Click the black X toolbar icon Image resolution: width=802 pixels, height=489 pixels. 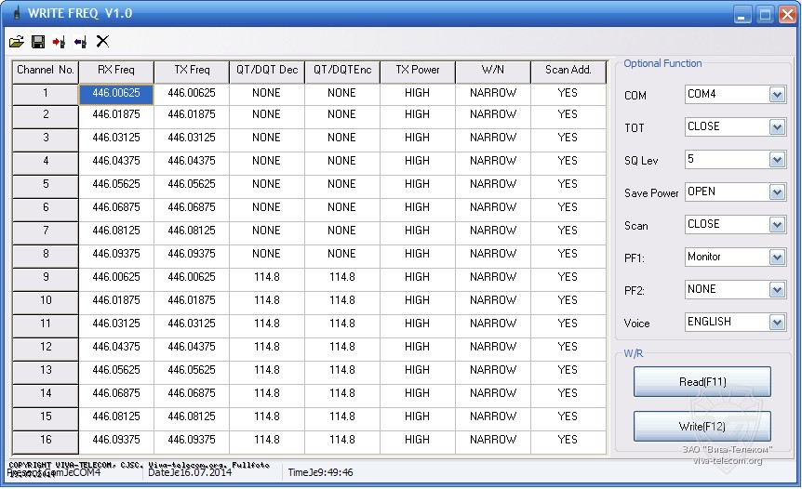[x=102, y=42]
